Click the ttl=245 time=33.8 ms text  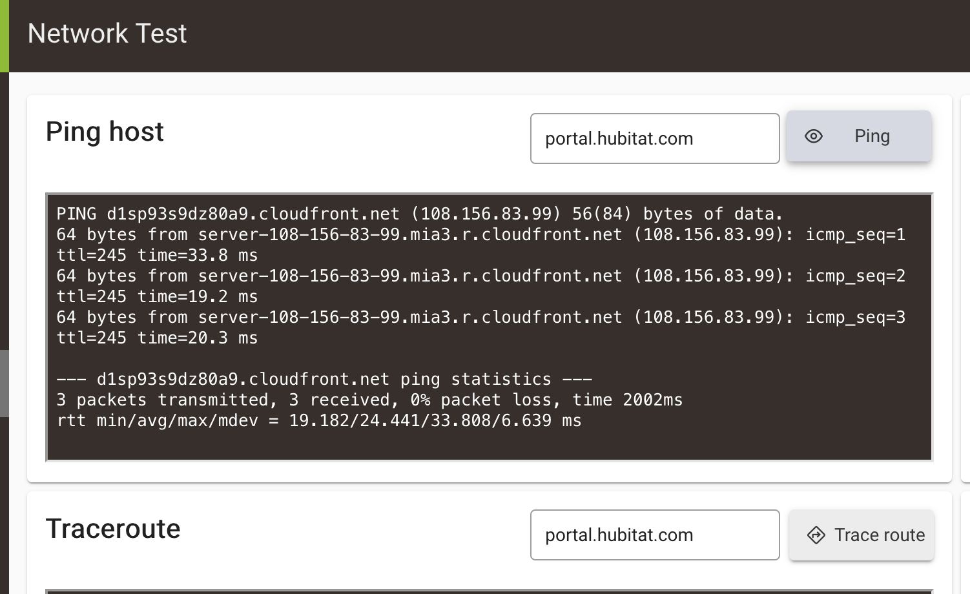[157, 255]
